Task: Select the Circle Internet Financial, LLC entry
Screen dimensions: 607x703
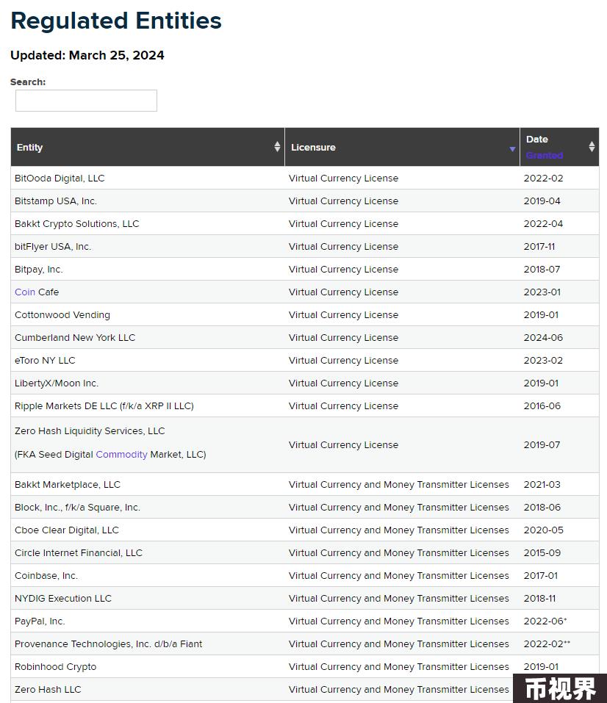Action: coord(79,553)
